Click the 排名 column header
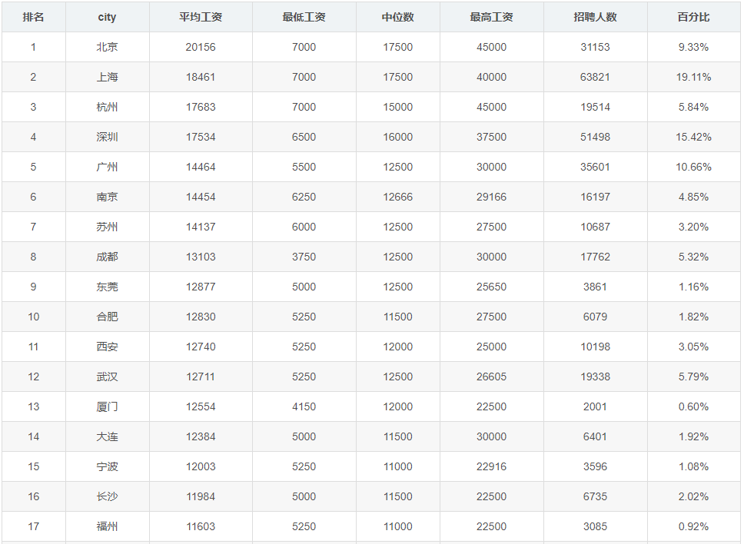The height and width of the screenshot is (544, 744). pyautogui.click(x=33, y=17)
